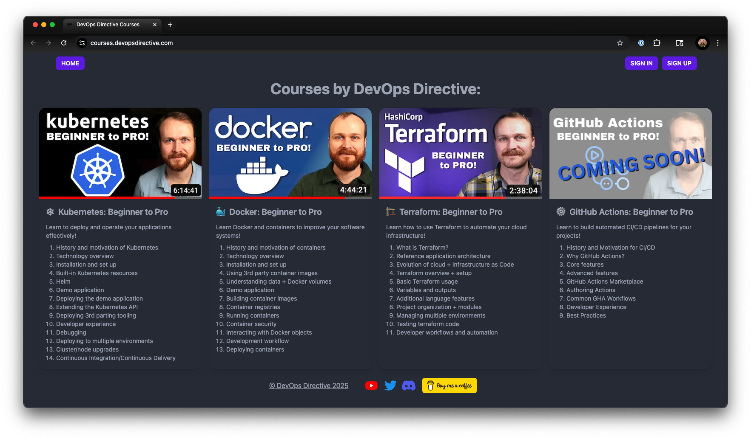Click the SIGN IN button
Viewport: 751px width, 439px height.
tap(641, 63)
